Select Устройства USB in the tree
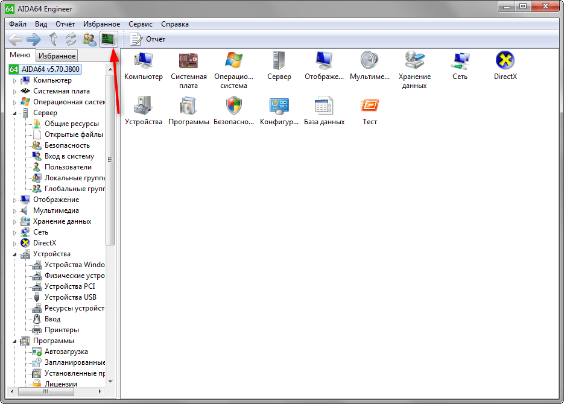564x404 pixels. pyautogui.click(x=70, y=297)
